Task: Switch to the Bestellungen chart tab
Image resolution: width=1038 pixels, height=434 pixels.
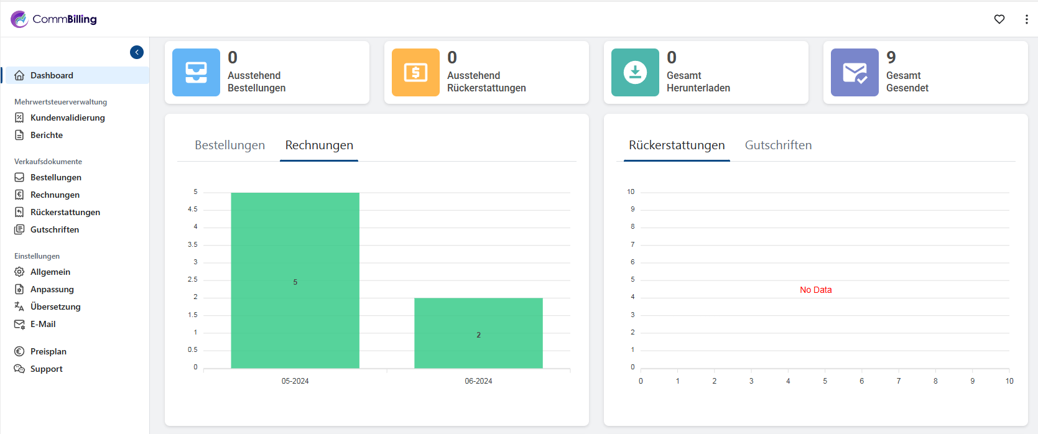Action: (x=229, y=145)
